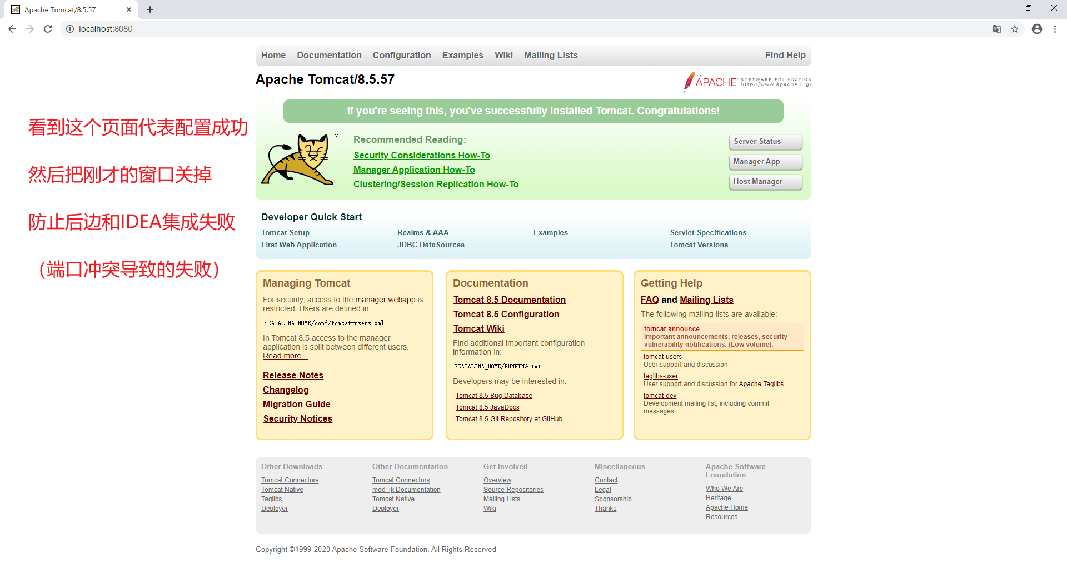
Task: Open the user profile icon
Action: coord(1037,29)
